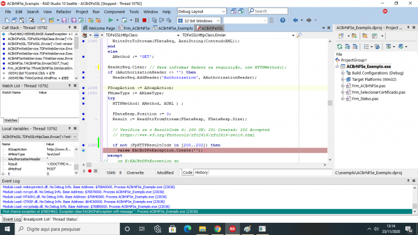Open Google Chrome from the taskbar

coord(217,229)
